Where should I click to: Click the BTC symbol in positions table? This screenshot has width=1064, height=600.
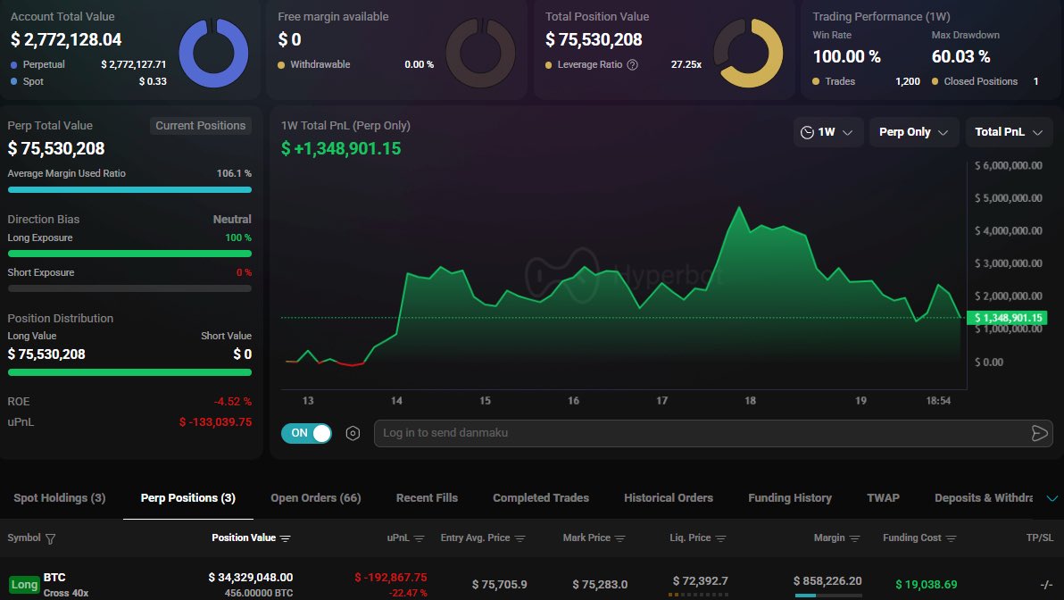54,578
